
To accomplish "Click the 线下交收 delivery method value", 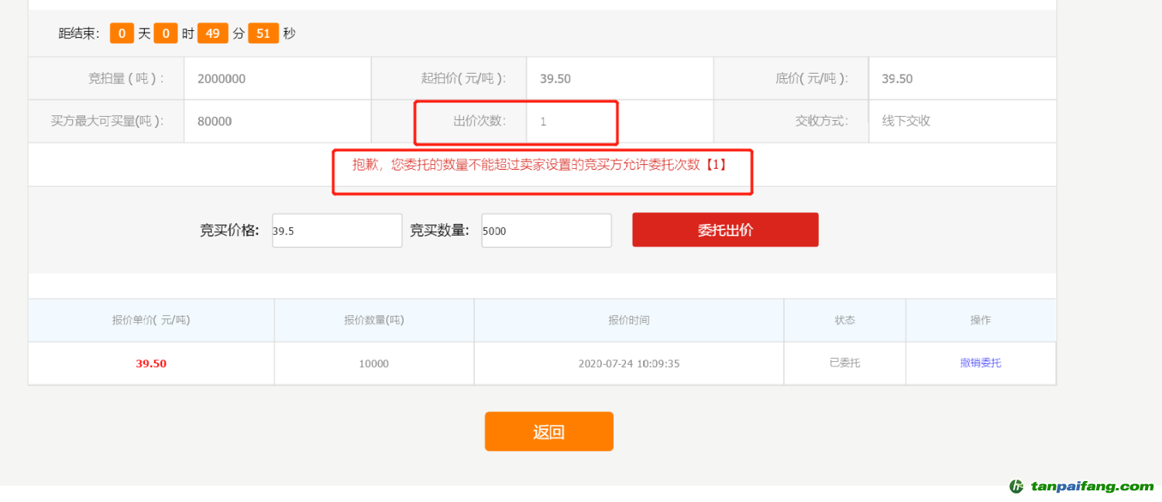I will pos(906,121).
